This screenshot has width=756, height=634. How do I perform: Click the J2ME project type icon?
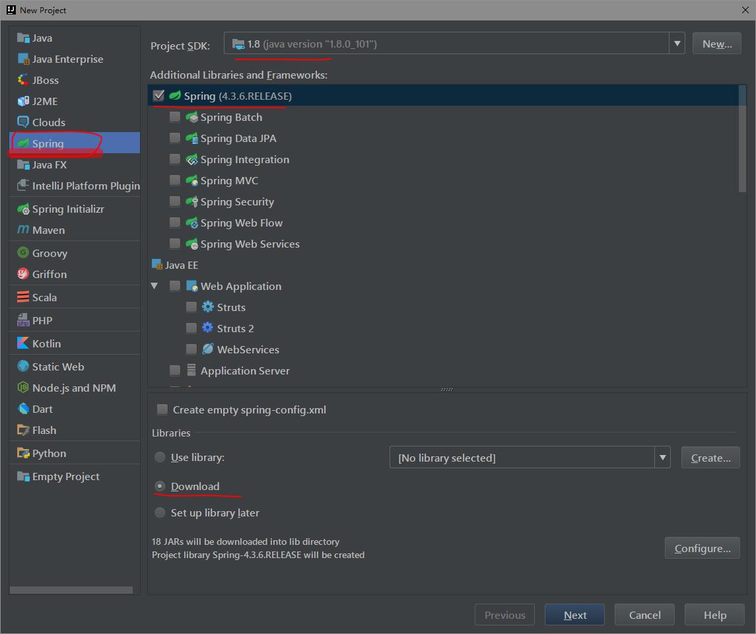[23, 101]
